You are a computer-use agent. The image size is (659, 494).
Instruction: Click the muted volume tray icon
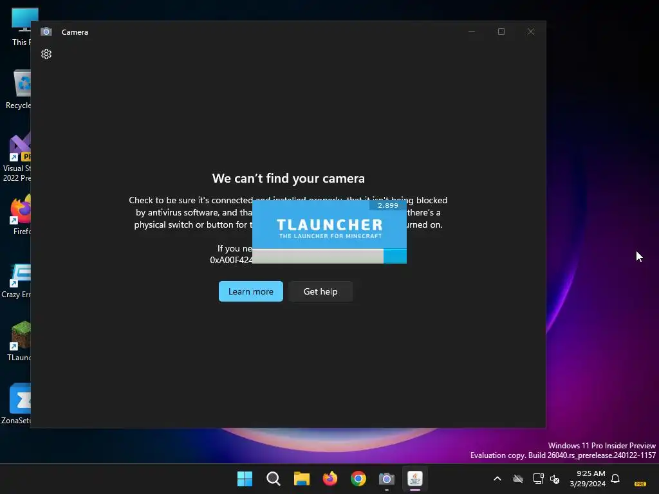[x=555, y=479]
